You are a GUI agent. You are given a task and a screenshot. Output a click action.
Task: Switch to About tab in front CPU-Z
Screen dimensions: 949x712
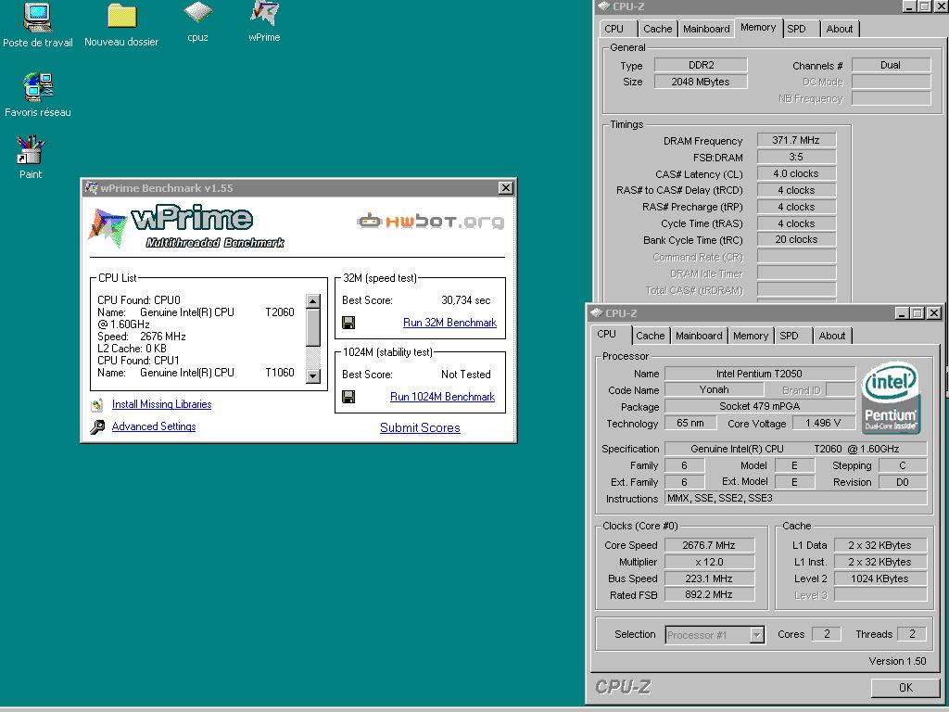pos(832,336)
